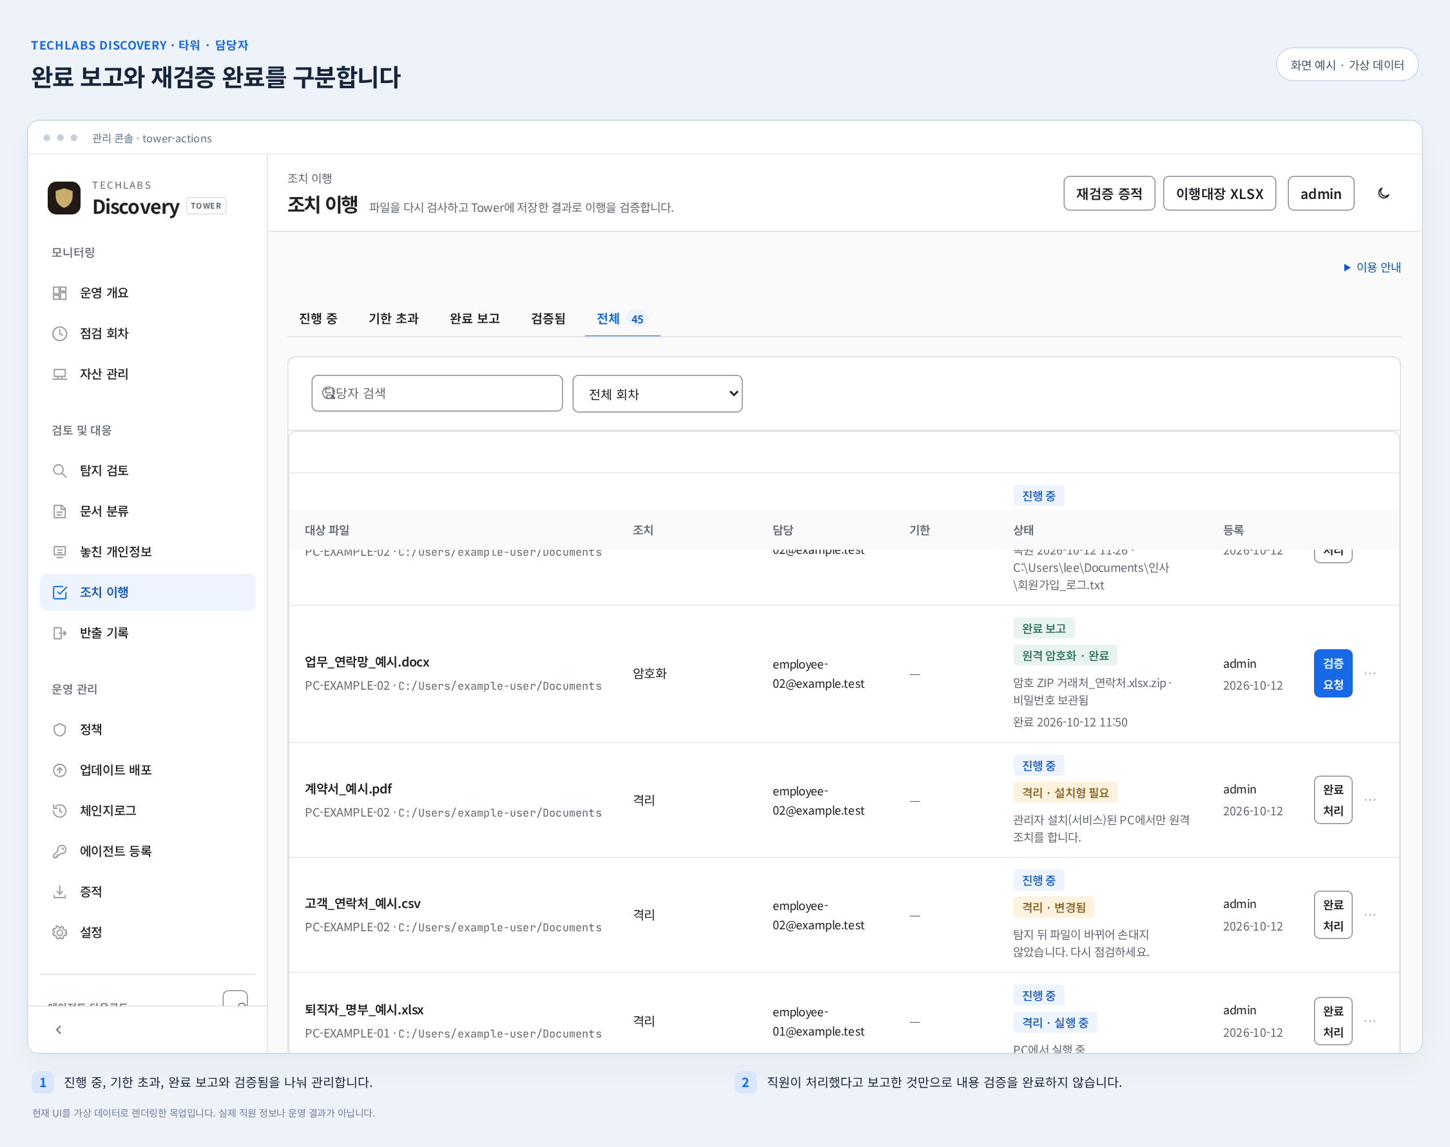Click the 점검 회차 clock icon
This screenshot has width=1450, height=1147.
click(x=60, y=333)
